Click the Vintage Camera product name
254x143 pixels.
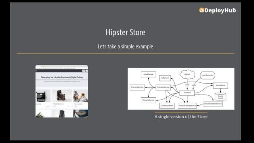[58, 104]
